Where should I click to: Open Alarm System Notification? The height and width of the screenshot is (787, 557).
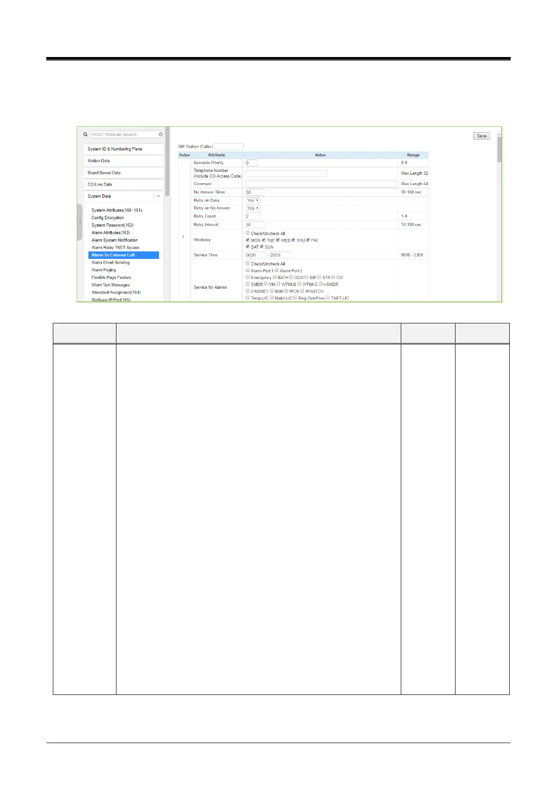pyautogui.click(x=115, y=240)
